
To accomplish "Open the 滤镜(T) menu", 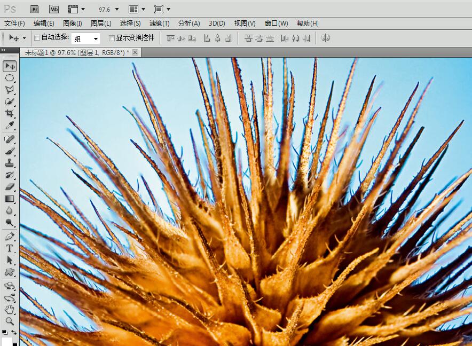I will click(159, 23).
